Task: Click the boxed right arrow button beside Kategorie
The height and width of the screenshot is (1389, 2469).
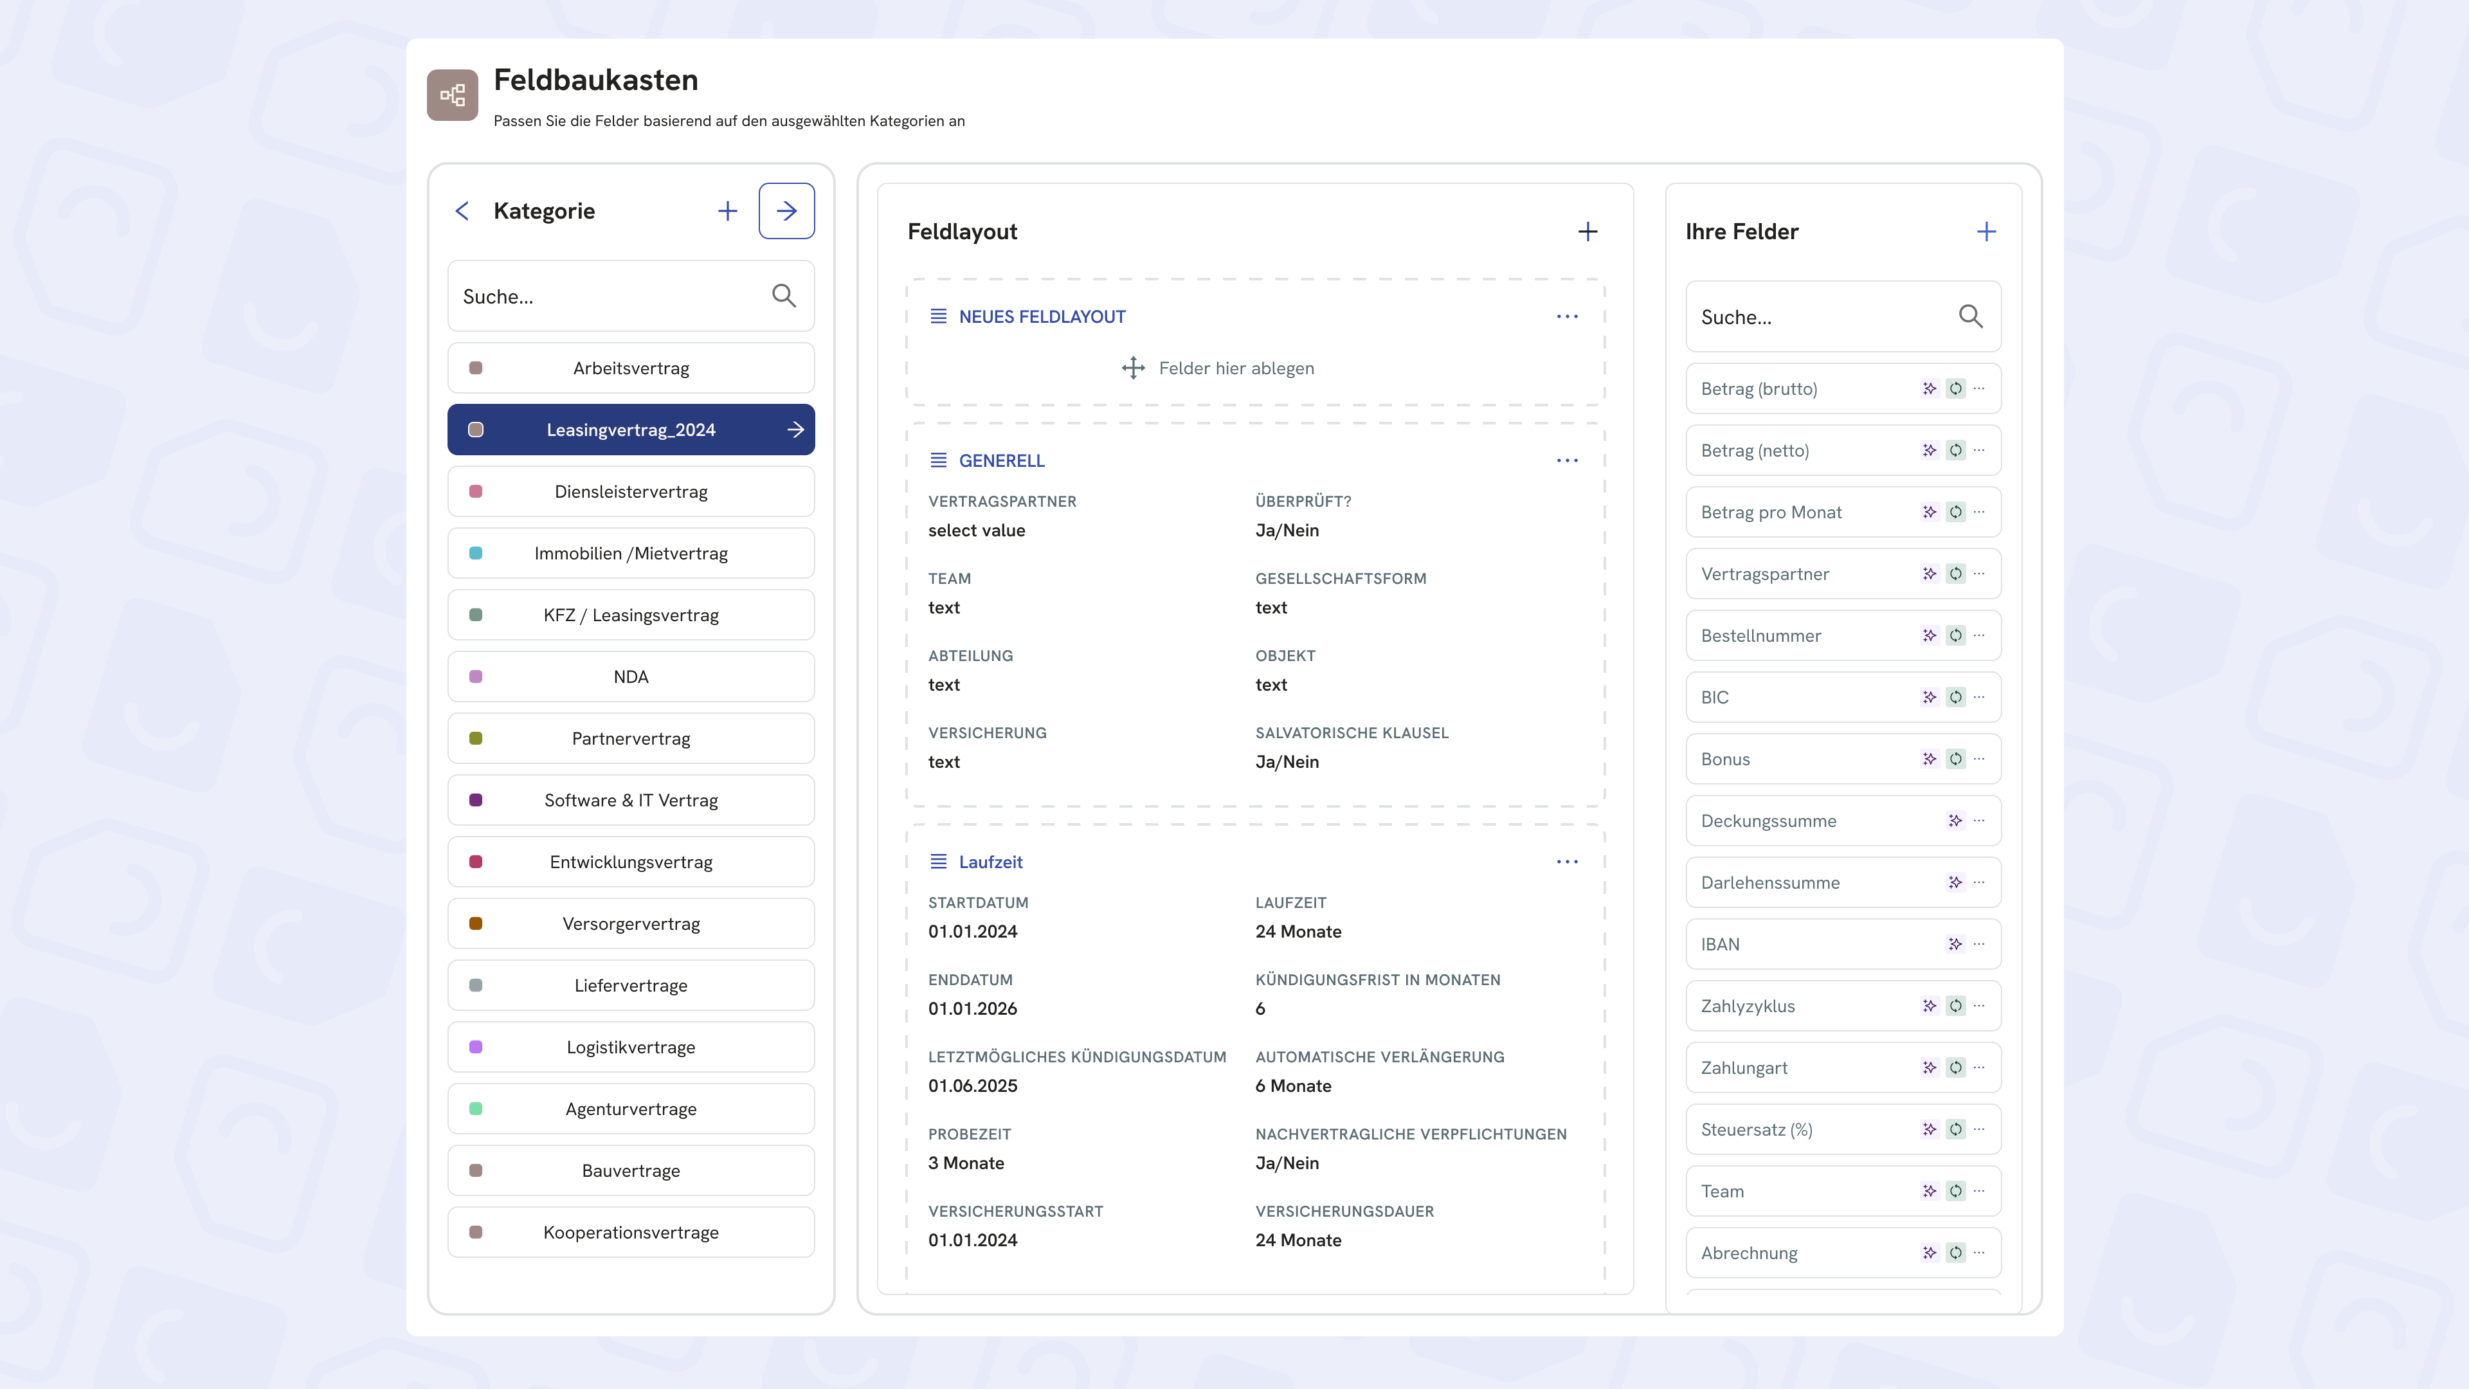Action: click(x=786, y=211)
